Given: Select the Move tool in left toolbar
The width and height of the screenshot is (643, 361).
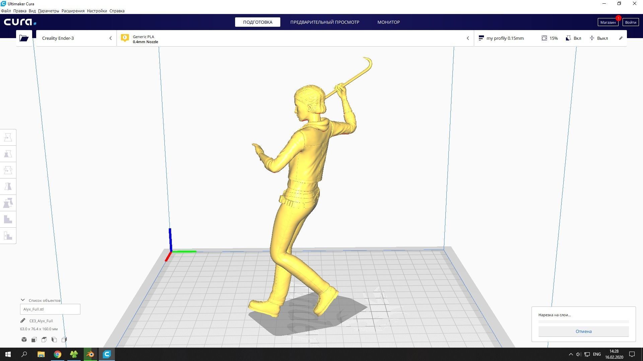Looking at the screenshot, I should (x=8, y=137).
